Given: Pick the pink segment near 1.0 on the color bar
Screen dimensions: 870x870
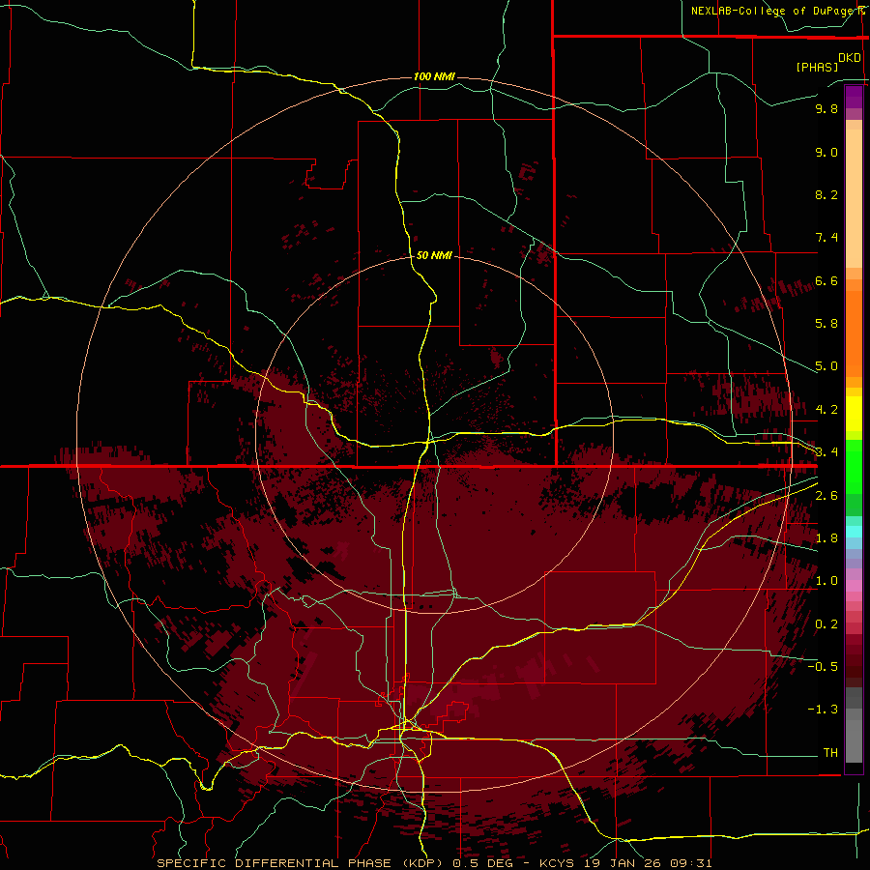Looking at the screenshot, I should click(x=854, y=586).
